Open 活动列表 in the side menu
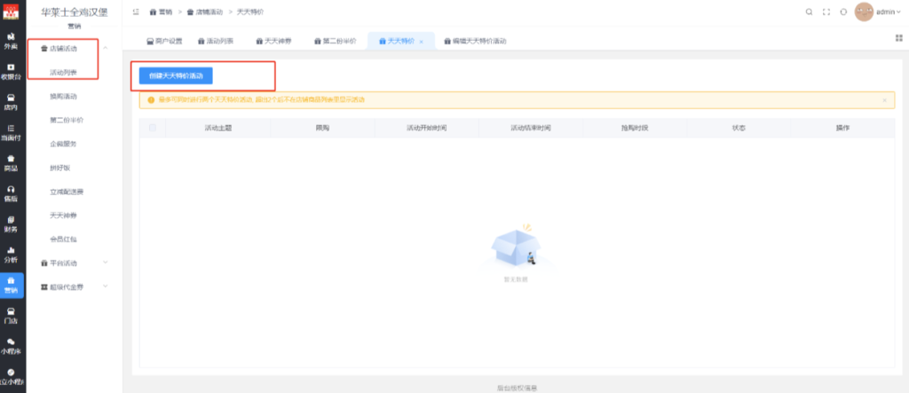Viewport: 909px width, 393px height. tap(63, 73)
